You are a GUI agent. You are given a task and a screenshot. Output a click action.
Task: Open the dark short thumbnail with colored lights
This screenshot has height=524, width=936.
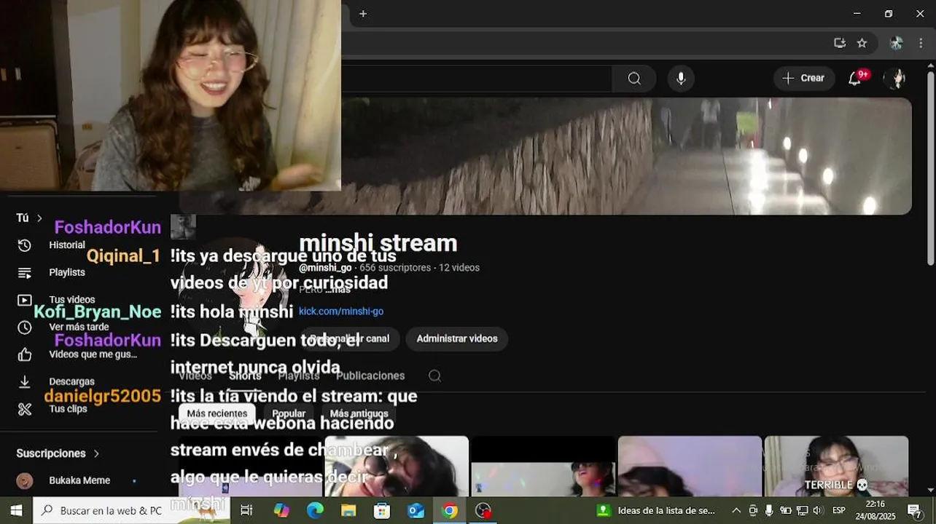(x=543, y=466)
